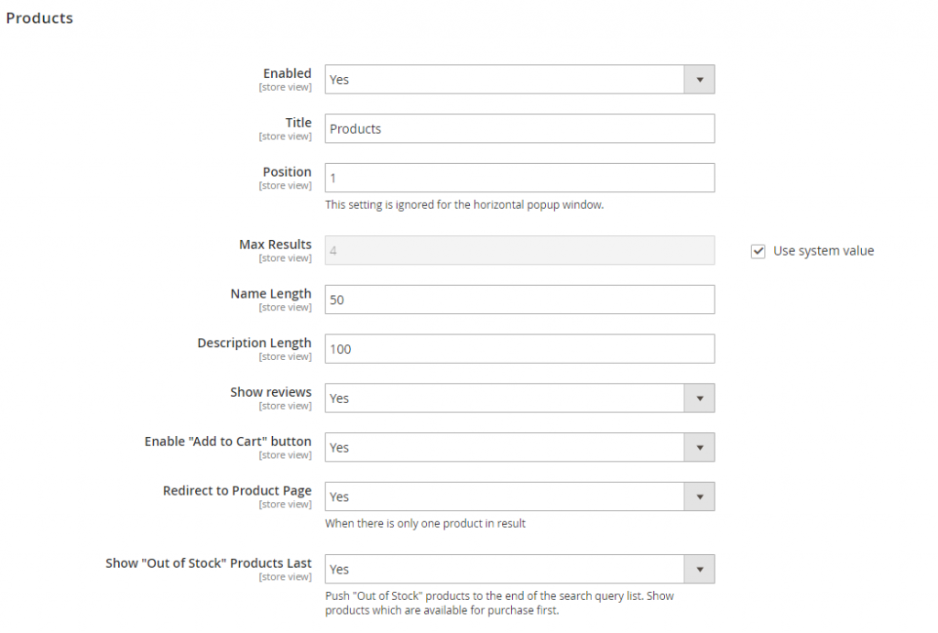
Task: Click the "Position" field label
Action: coord(287,172)
